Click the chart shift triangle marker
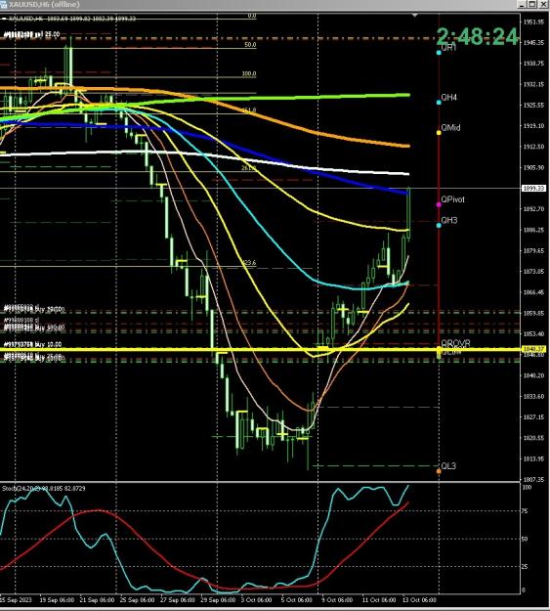 click(x=415, y=16)
